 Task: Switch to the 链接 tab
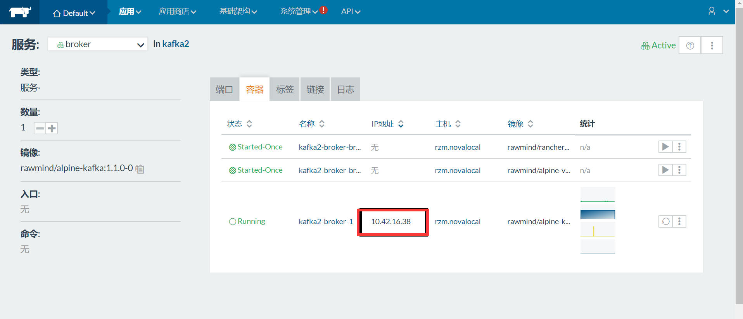click(x=315, y=89)
